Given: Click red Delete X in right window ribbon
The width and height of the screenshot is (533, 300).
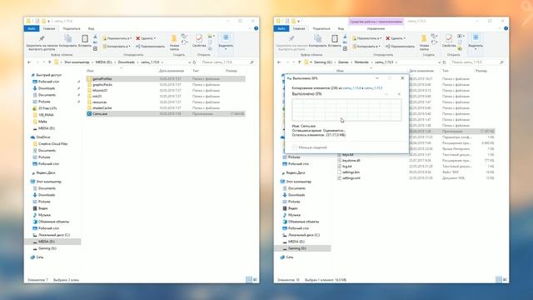Looking at the screenshot, I should [x=388, y=38].
